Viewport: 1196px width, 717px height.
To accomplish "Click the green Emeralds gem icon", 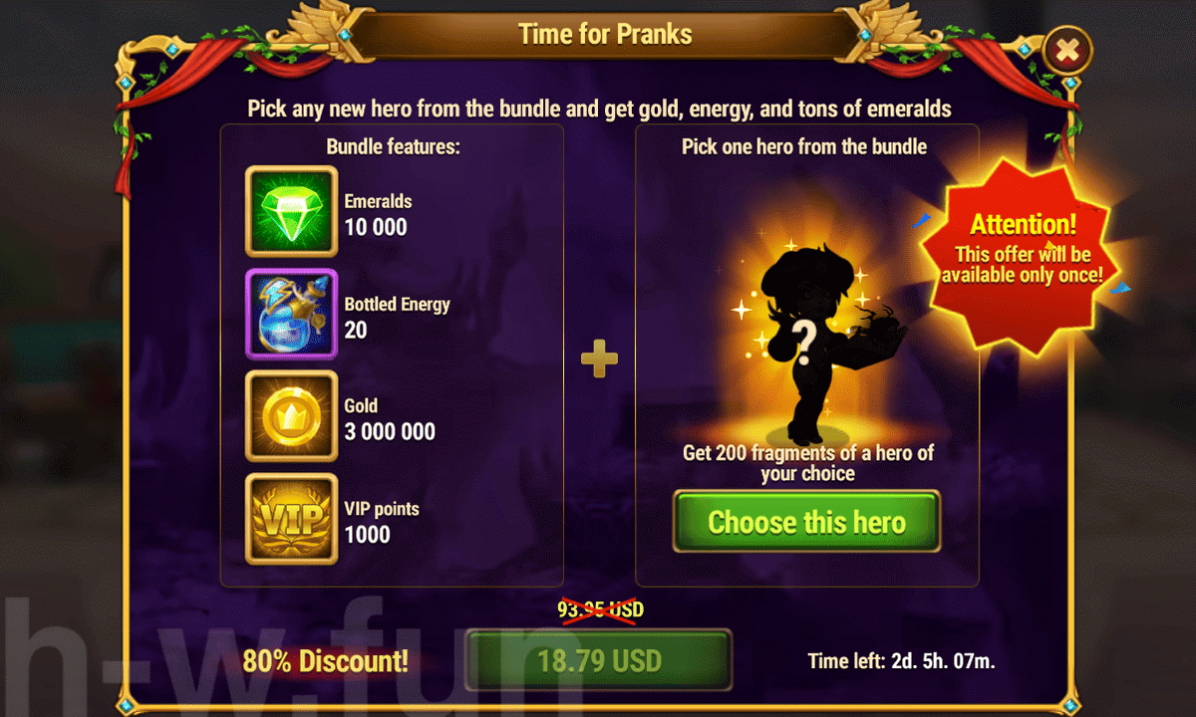I will (292, 212).
